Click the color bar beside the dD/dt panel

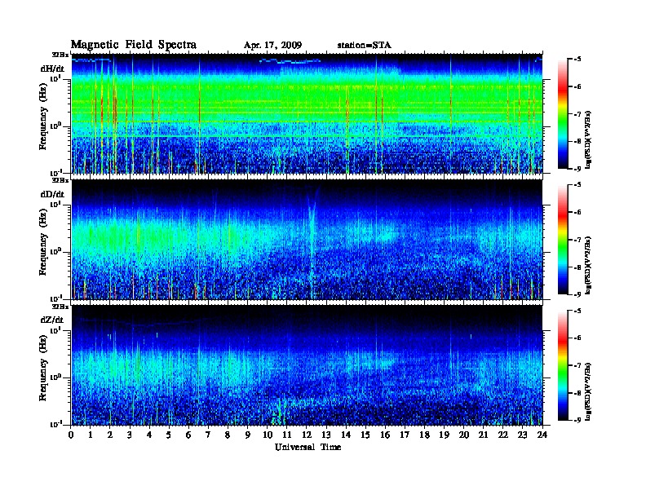(563, 239)
